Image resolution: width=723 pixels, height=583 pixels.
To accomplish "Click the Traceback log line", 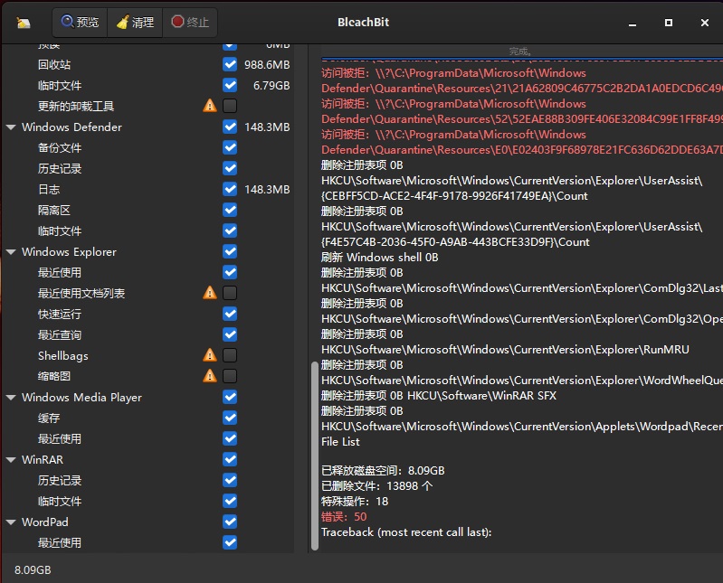I will point(406,532).
